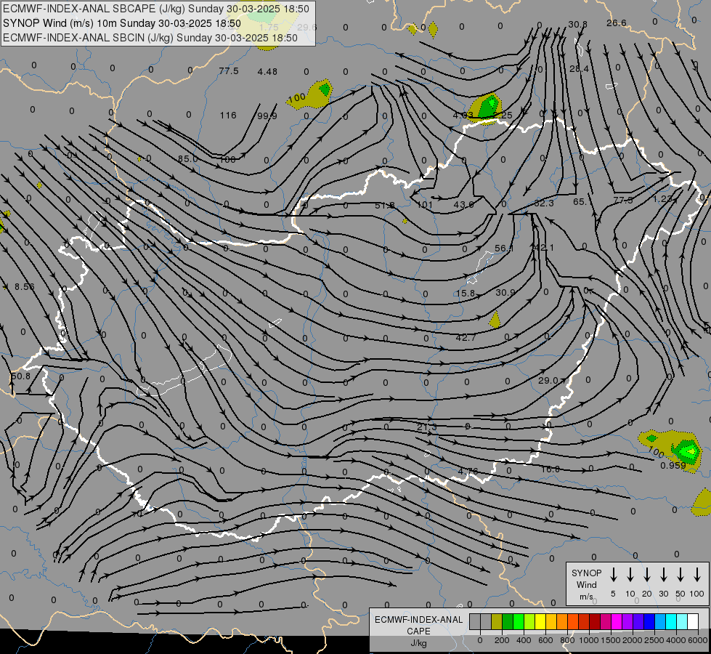Screen dimensions: 711x654
Task: Click the map value '4.48'
Action: coord(267,71)
